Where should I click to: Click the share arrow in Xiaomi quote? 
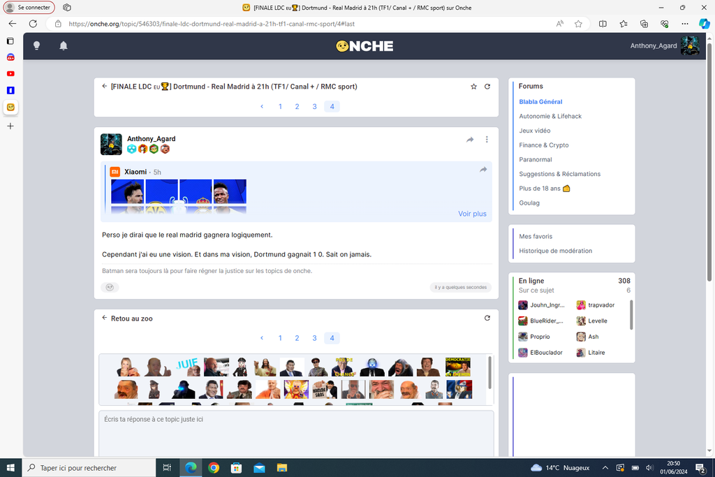click(483, 170)
